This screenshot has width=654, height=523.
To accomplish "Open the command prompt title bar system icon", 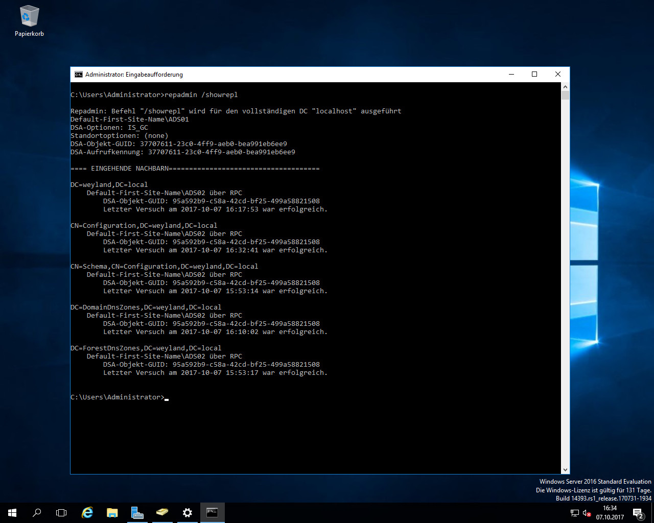I will coord(78,75).
